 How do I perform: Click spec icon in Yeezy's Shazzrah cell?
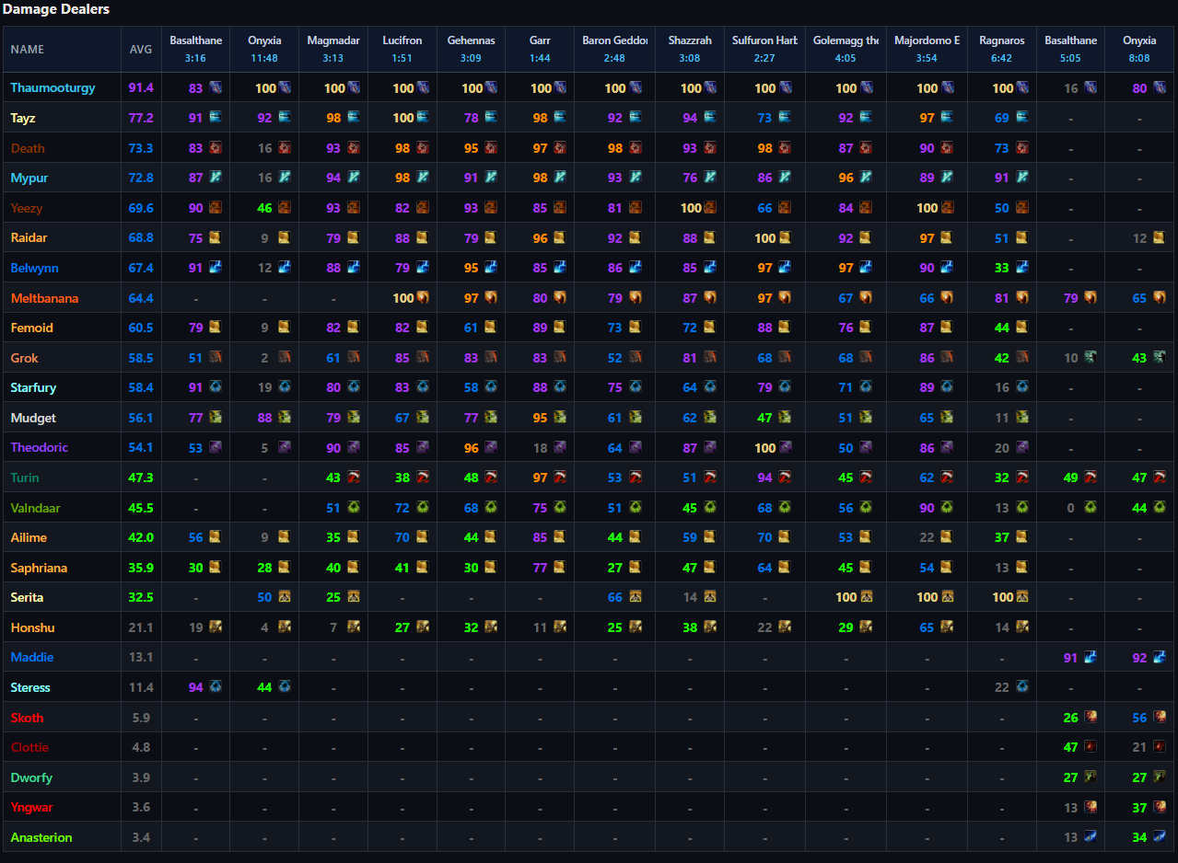709,208
